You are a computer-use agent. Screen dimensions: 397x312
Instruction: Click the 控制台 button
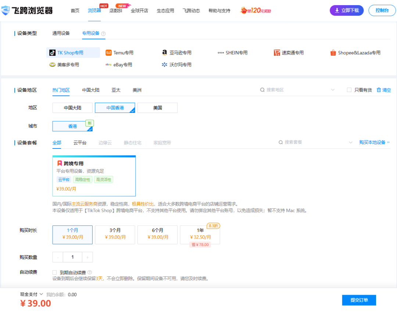382,10
